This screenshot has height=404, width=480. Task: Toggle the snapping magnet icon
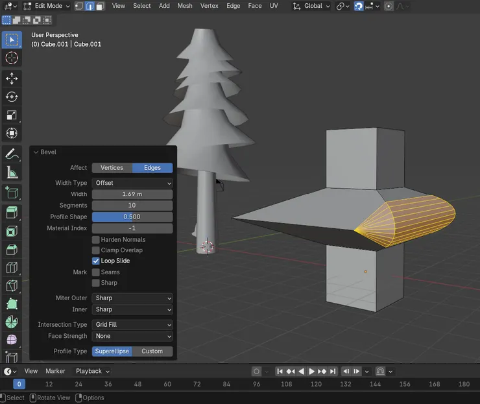(358, 6)
